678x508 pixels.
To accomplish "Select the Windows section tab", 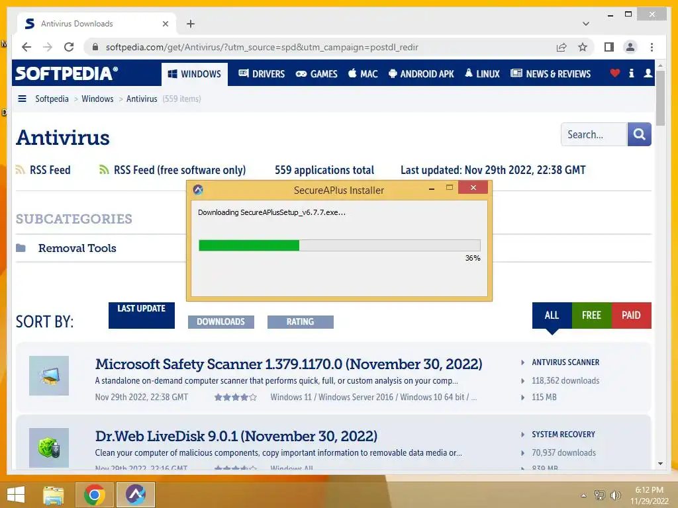I will pos(195,74).
